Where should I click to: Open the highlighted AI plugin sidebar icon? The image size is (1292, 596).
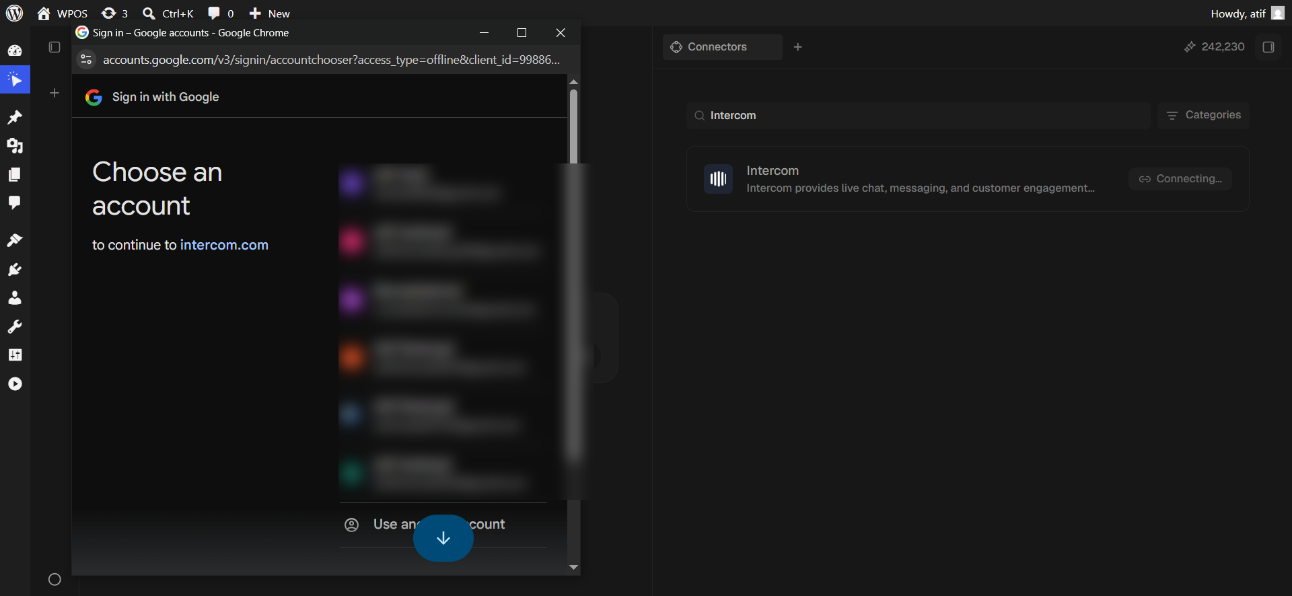point(15,79)
